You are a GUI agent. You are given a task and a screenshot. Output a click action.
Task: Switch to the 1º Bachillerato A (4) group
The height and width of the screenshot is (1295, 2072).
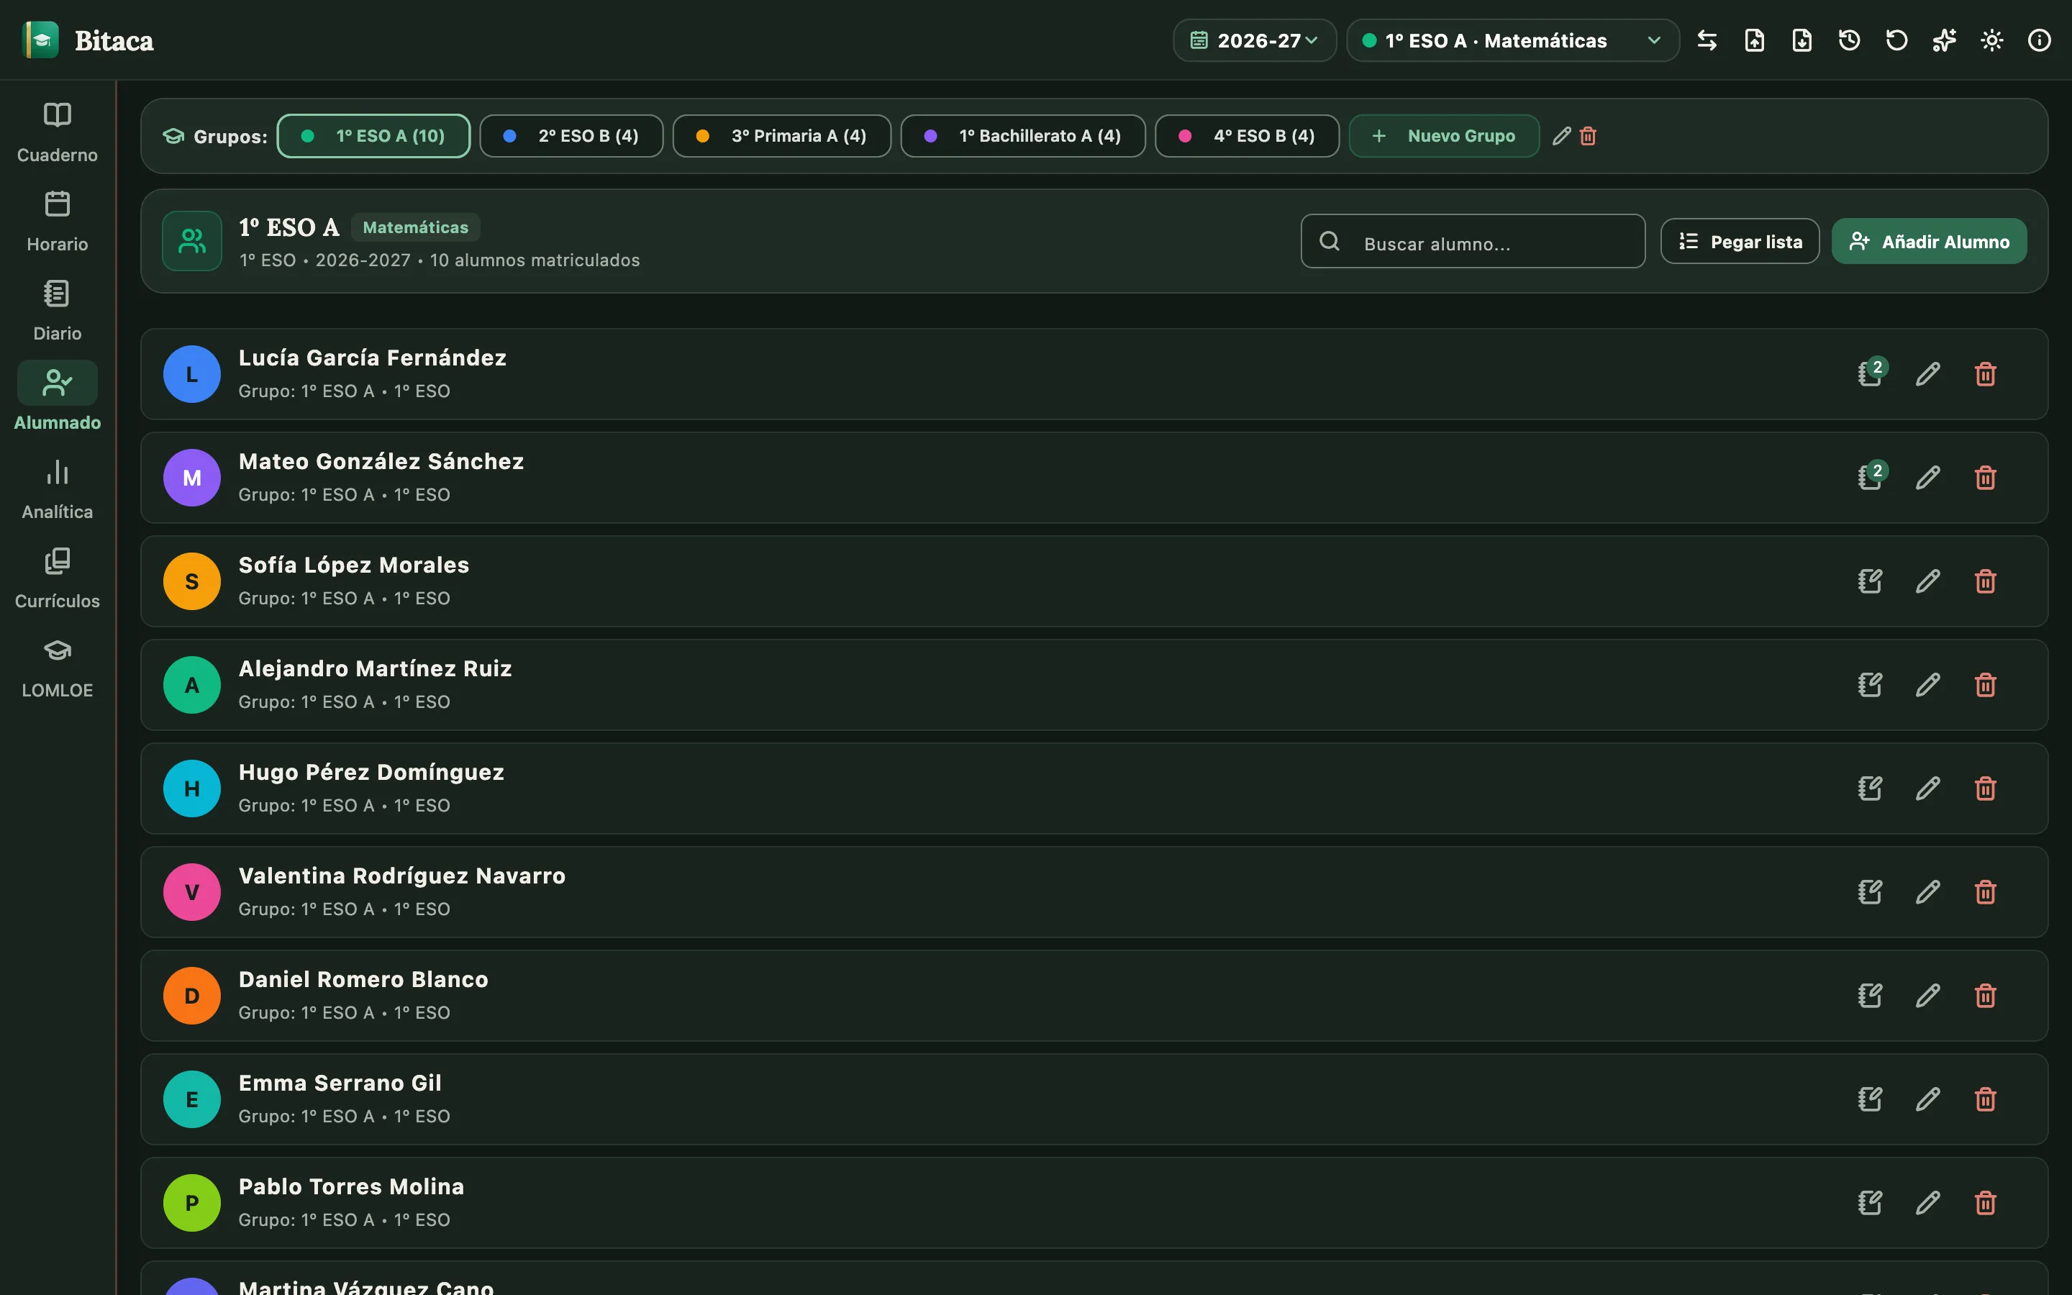click(x=1023, y=136)
